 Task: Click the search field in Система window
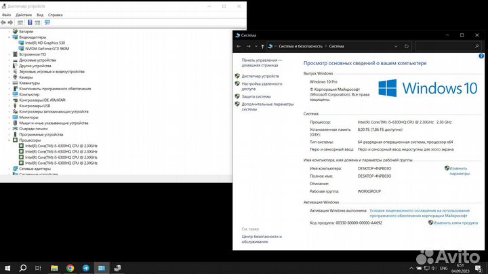point(448,46)
